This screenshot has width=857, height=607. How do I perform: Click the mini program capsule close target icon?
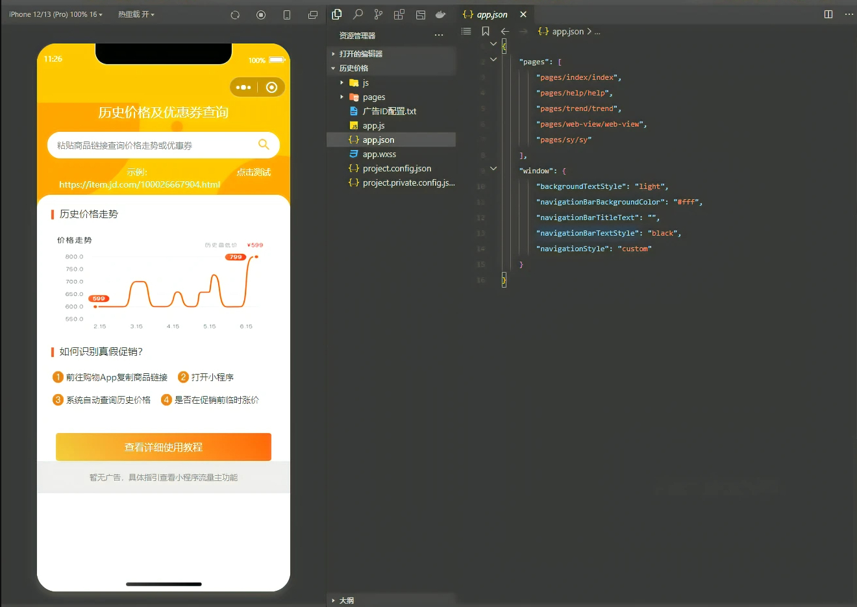click(272, 87)
